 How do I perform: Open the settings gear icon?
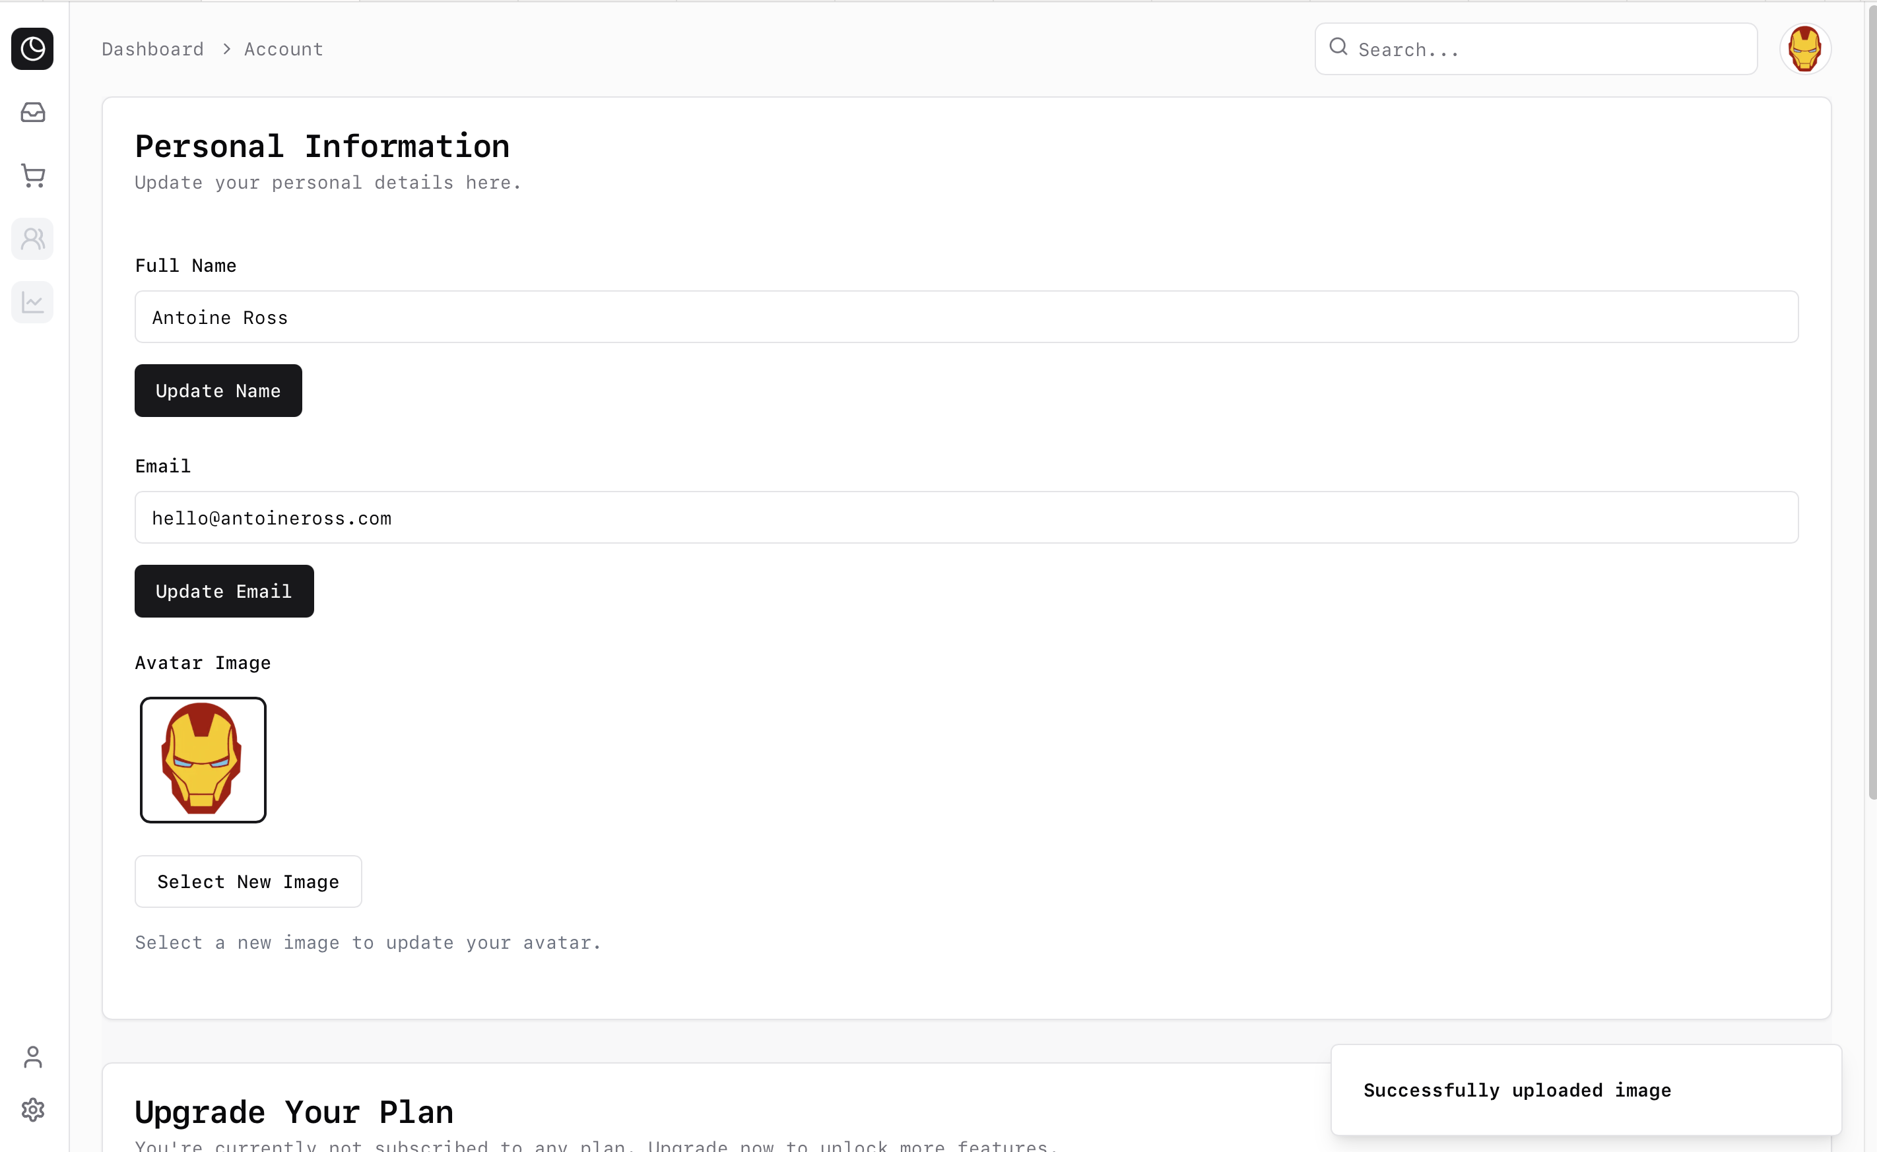(x=32, y=1109)
